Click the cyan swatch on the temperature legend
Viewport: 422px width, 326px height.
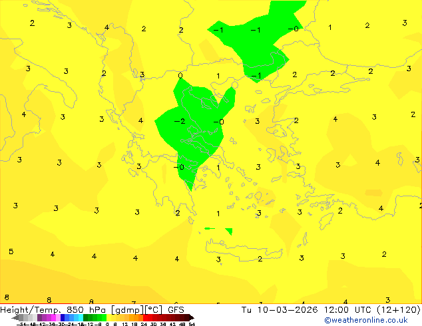tap(81, 317)
